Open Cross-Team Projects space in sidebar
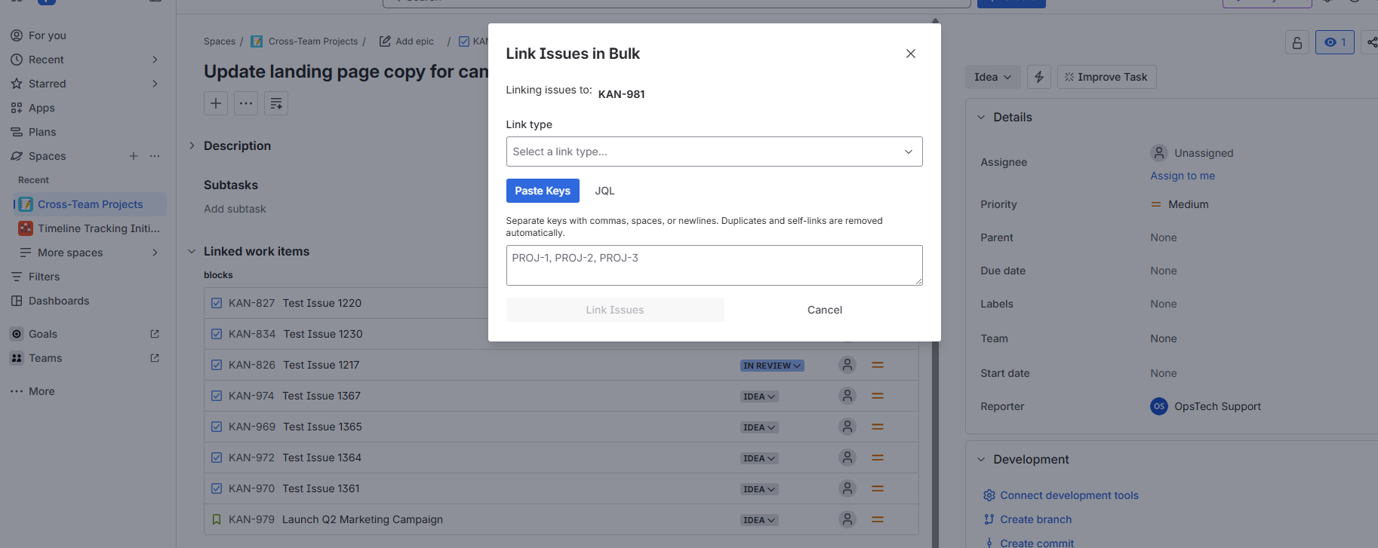The height and width of the screenshot is (548, 1378). tap(91, 204)
